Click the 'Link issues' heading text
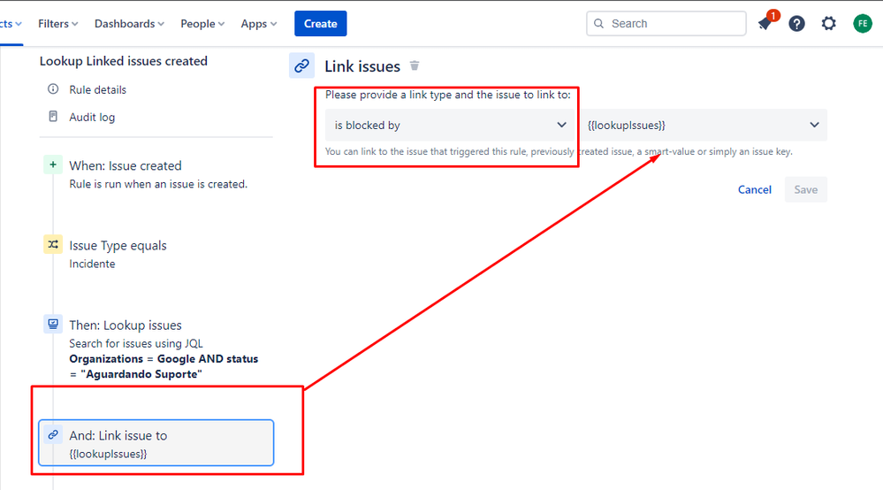The height and width of the screenshot is (490, 883). coord(362,66)
